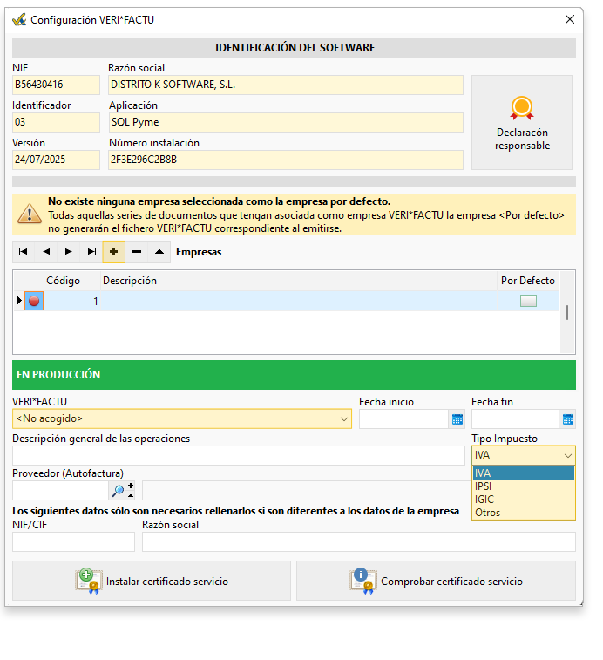603x660 pixels.
Task: Toggle Por Defecto checkbox for company 1
Action: pos(528,301)
